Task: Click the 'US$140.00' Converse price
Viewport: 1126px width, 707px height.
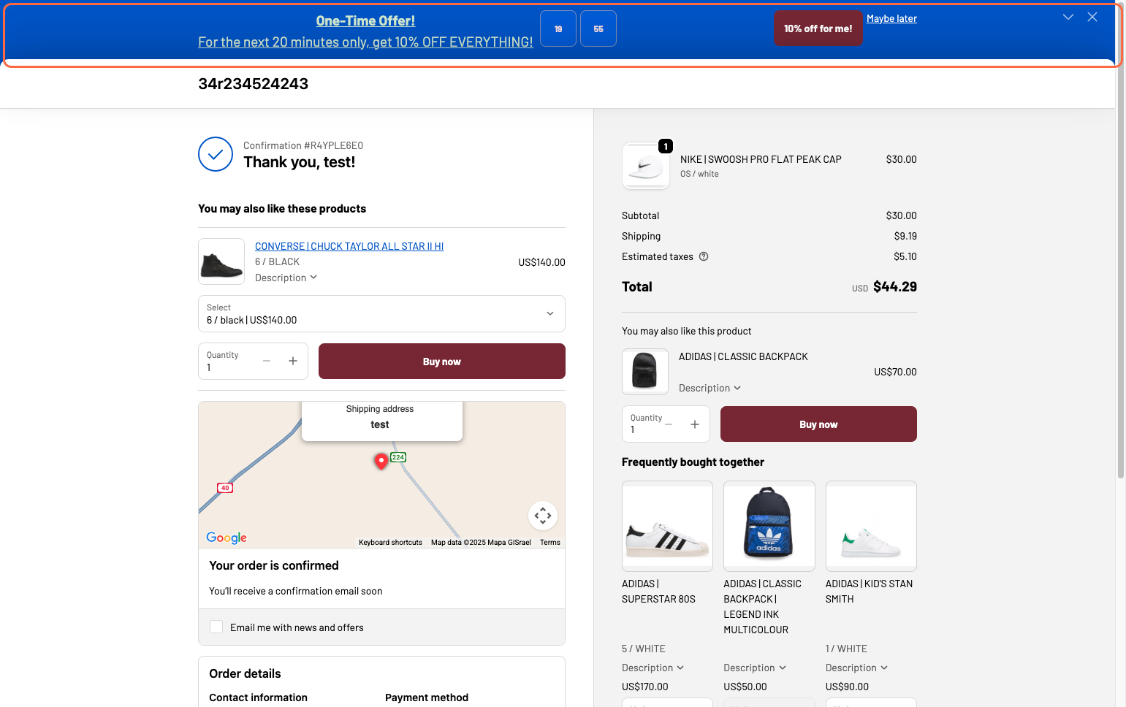Action: (x=541, y=262)
